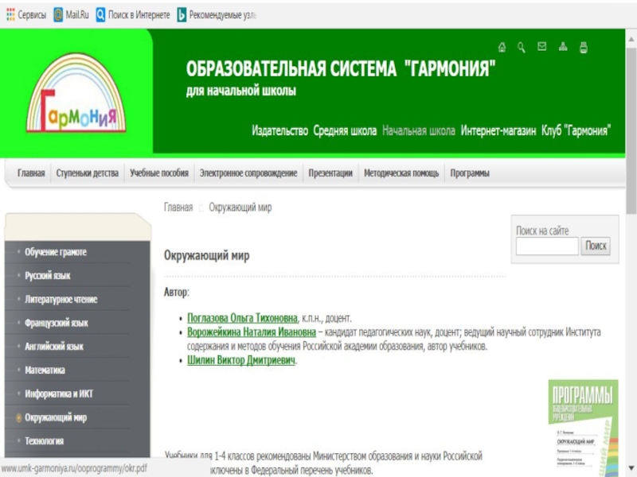
Task: Click the sitemap icon in header
Action: coord(563,47)
